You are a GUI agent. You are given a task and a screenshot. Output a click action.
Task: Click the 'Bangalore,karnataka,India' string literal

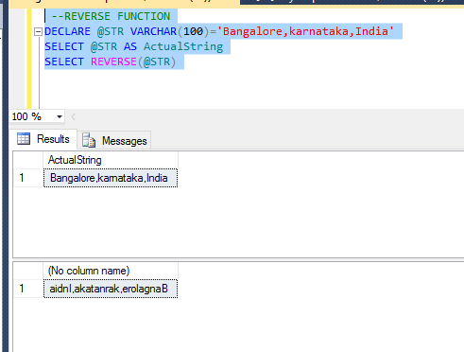click(x=305, y=31)
